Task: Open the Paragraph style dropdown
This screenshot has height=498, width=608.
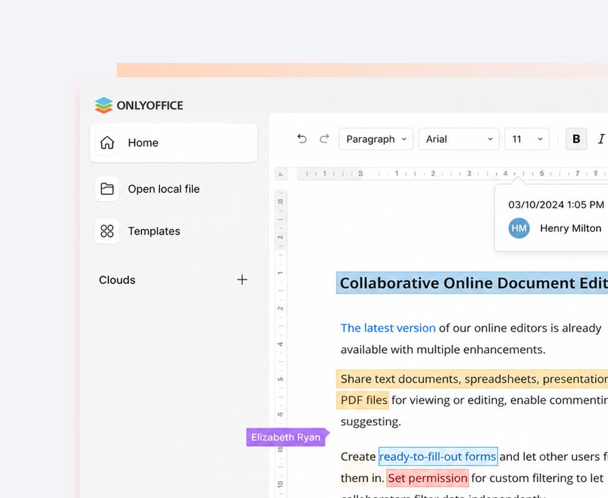Action: pos(376,139)
